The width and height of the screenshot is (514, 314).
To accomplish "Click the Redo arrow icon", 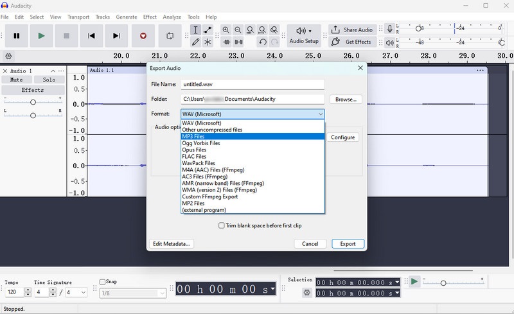I will click(x=274, y=42).
